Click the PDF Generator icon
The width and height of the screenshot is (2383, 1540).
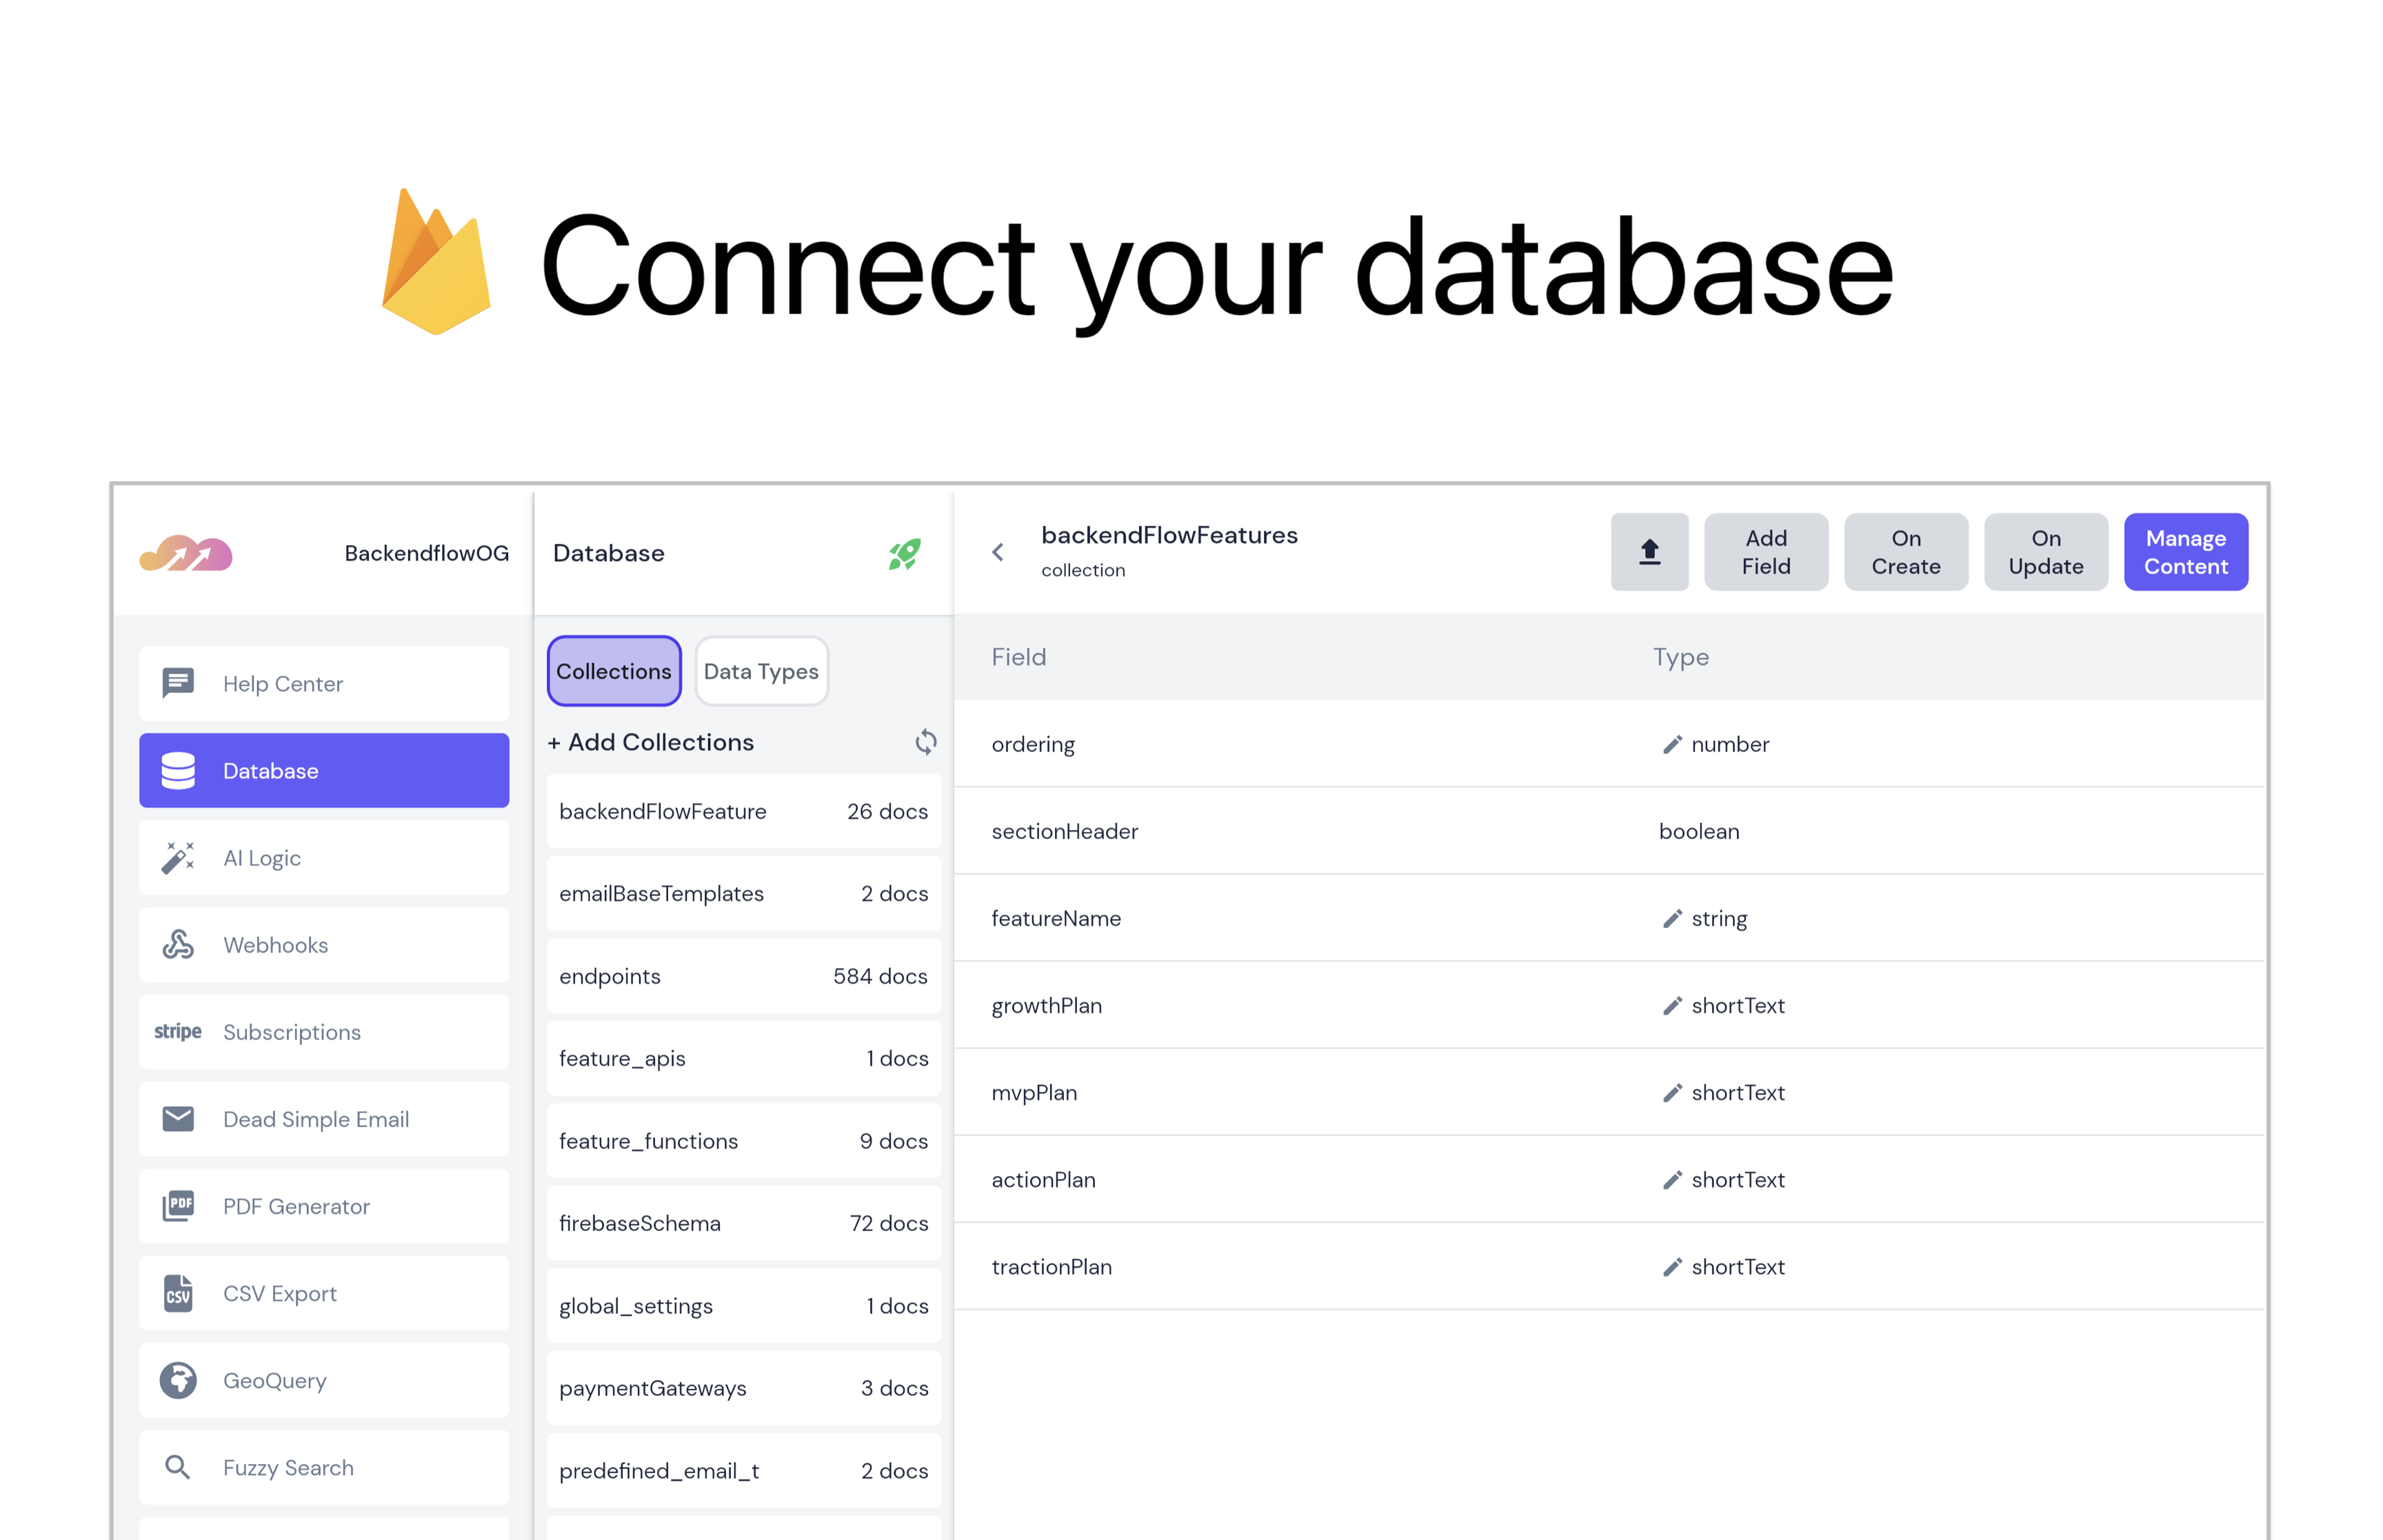178,1205
